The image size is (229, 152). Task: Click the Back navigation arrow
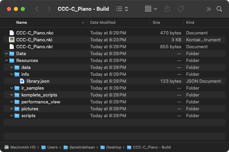tap(37, 9)
